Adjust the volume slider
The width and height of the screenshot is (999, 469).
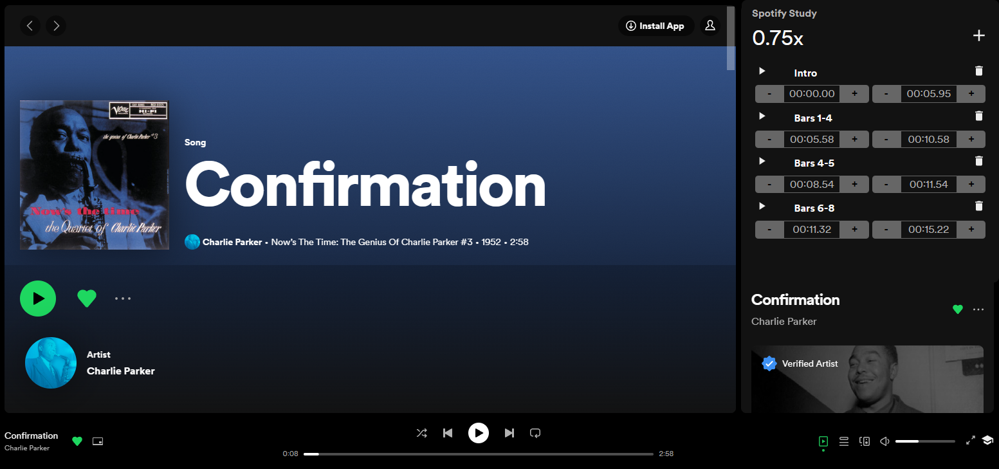pos(925,441)
